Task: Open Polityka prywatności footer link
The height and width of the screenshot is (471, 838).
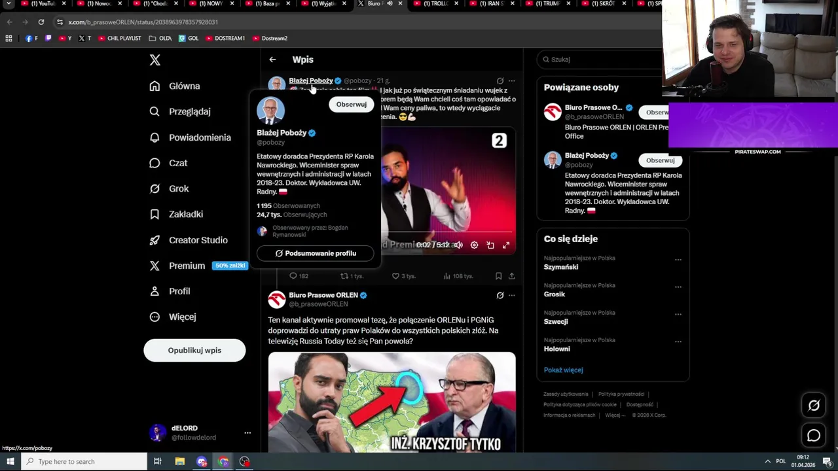Action: click(621, 394)
